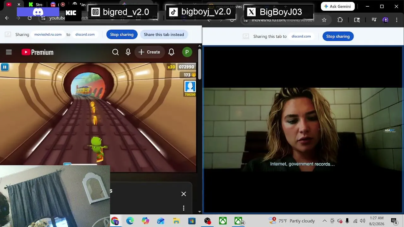The height and width of the screenshot is (227, 404).
Task: Open the first Xbox app on taskbar
Action: pyautogui.click(x=223, y=221)
